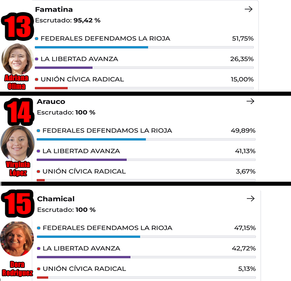Click Dora Rodríguez's portrait photo

point(17,239)
